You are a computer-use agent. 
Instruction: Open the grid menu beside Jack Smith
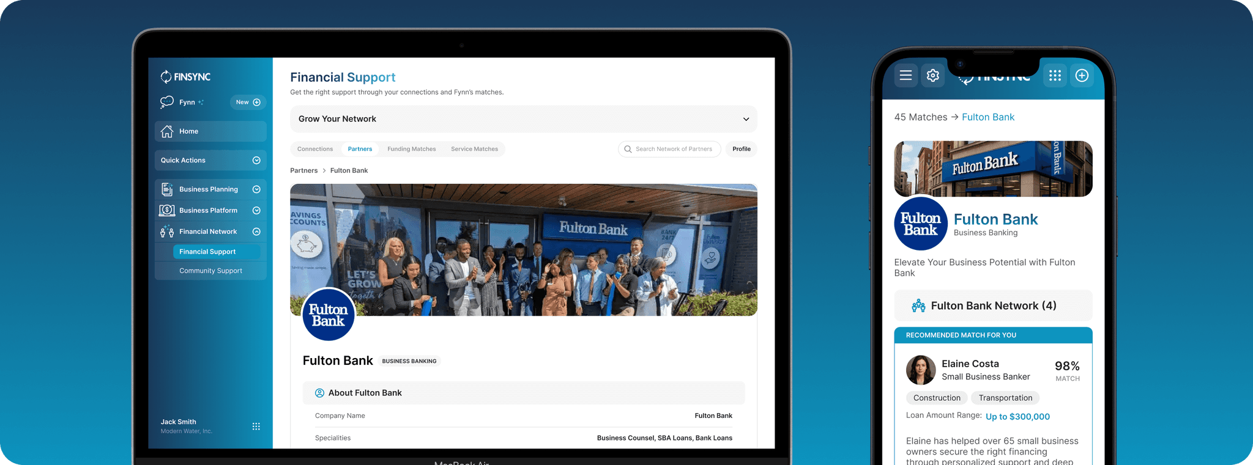click(x=256, y=427)
